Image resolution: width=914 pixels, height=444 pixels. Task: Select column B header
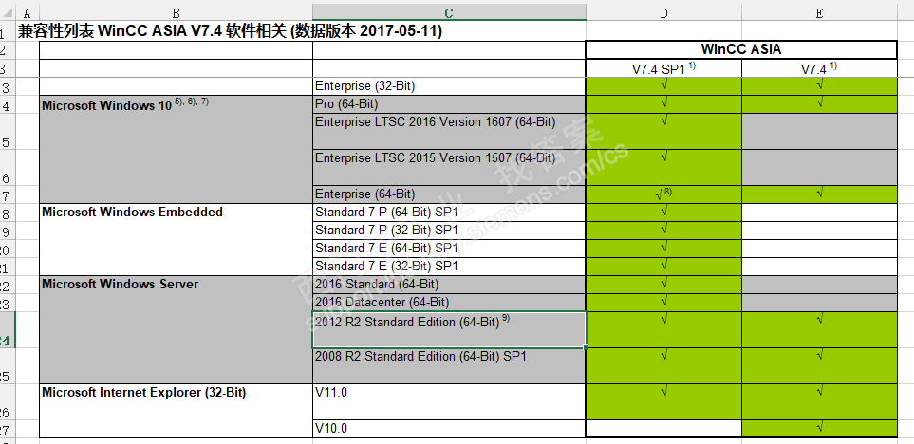176,13
